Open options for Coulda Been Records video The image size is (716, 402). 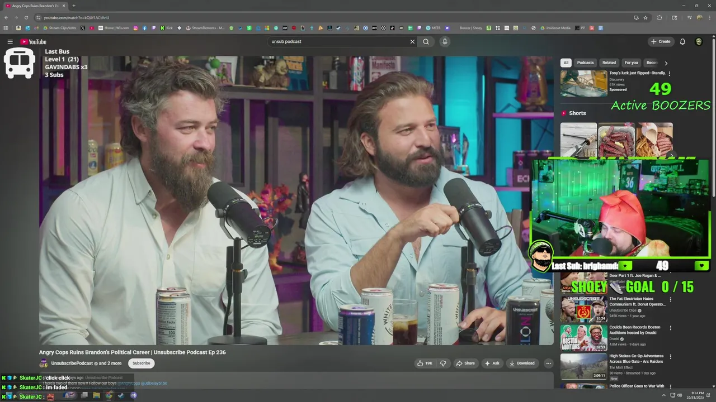tap(670, 328)
